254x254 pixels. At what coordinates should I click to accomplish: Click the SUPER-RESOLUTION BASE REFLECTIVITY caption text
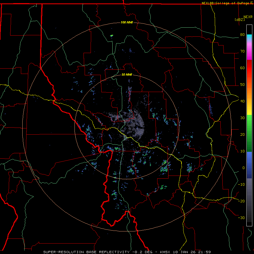[86, 252]
